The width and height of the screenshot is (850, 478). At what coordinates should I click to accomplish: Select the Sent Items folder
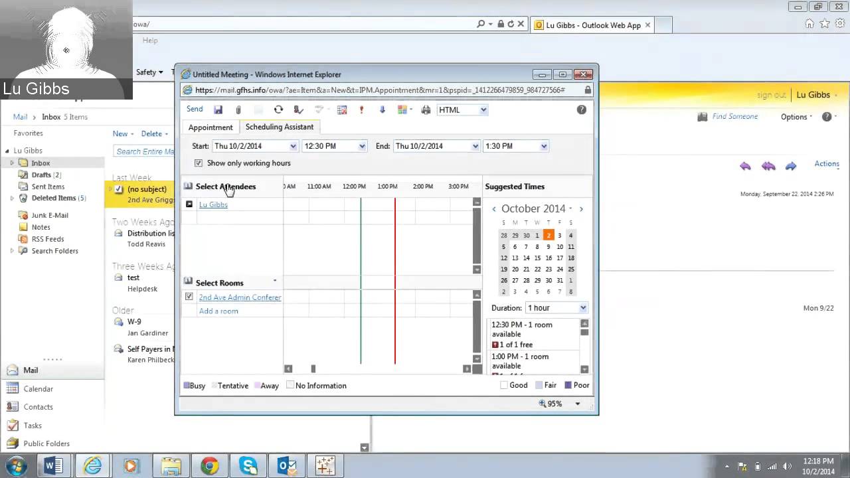(48, 187)
